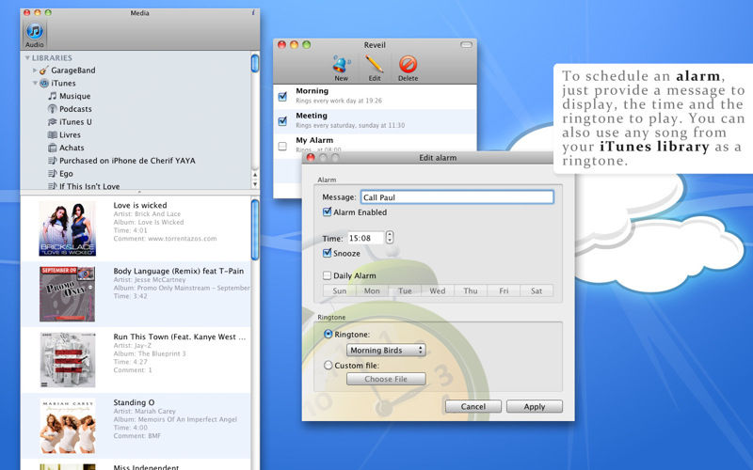Screen dimensions: 753x470
Task: Check the Daily Alarm checkbox
Action: point(327,275)
